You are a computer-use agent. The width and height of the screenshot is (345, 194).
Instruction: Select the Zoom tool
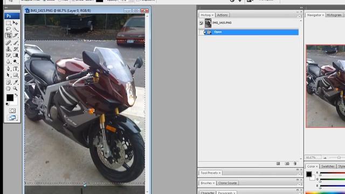16,88
